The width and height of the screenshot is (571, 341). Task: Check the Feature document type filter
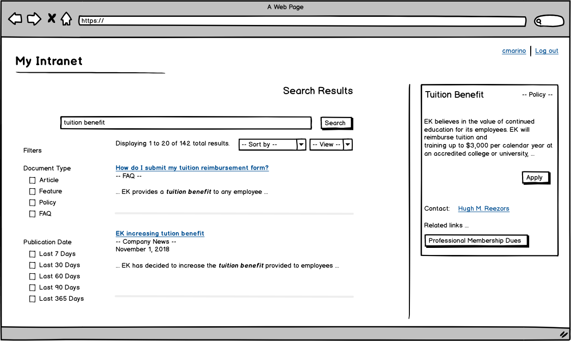point(33,191)
